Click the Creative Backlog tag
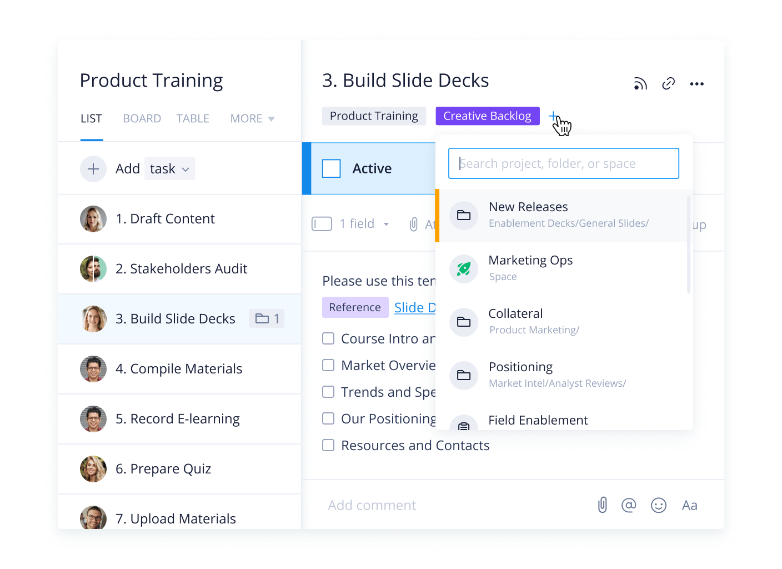This screenshot has height=569, width=782. click(x=487, y=116)
